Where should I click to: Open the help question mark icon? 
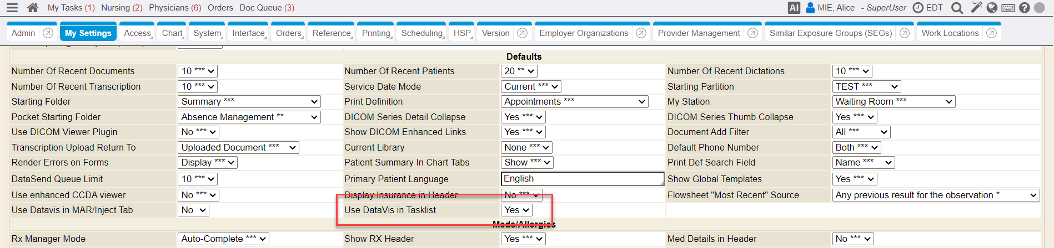point(1025,8)
